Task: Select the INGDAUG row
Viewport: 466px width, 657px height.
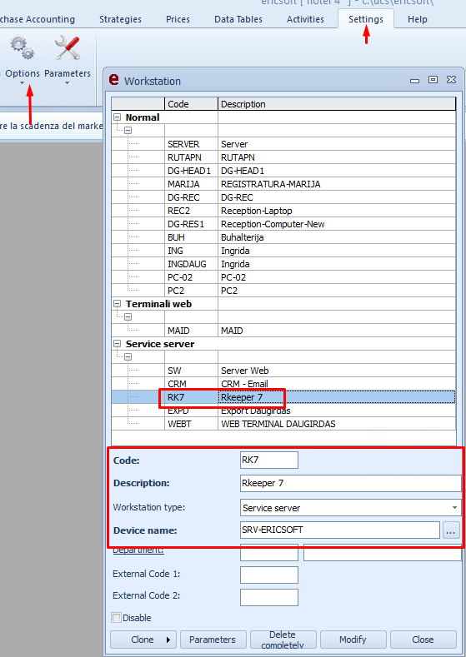Action: coord(283,265)
